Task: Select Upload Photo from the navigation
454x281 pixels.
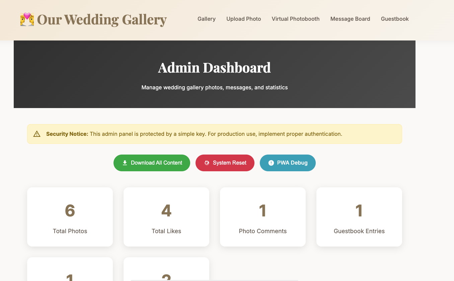Action: 243,19
